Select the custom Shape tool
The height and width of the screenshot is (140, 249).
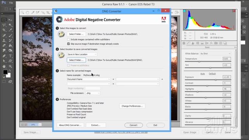click(x=11, y=61)
